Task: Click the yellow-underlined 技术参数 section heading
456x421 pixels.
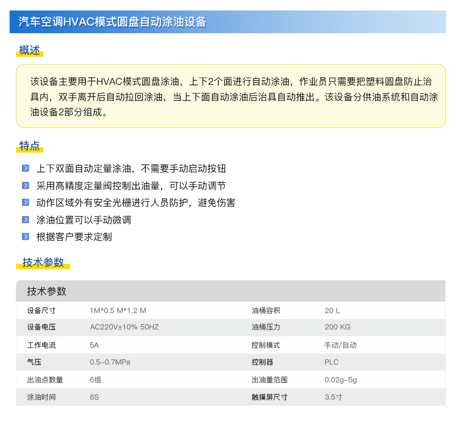Action: (x=43, y=262)
